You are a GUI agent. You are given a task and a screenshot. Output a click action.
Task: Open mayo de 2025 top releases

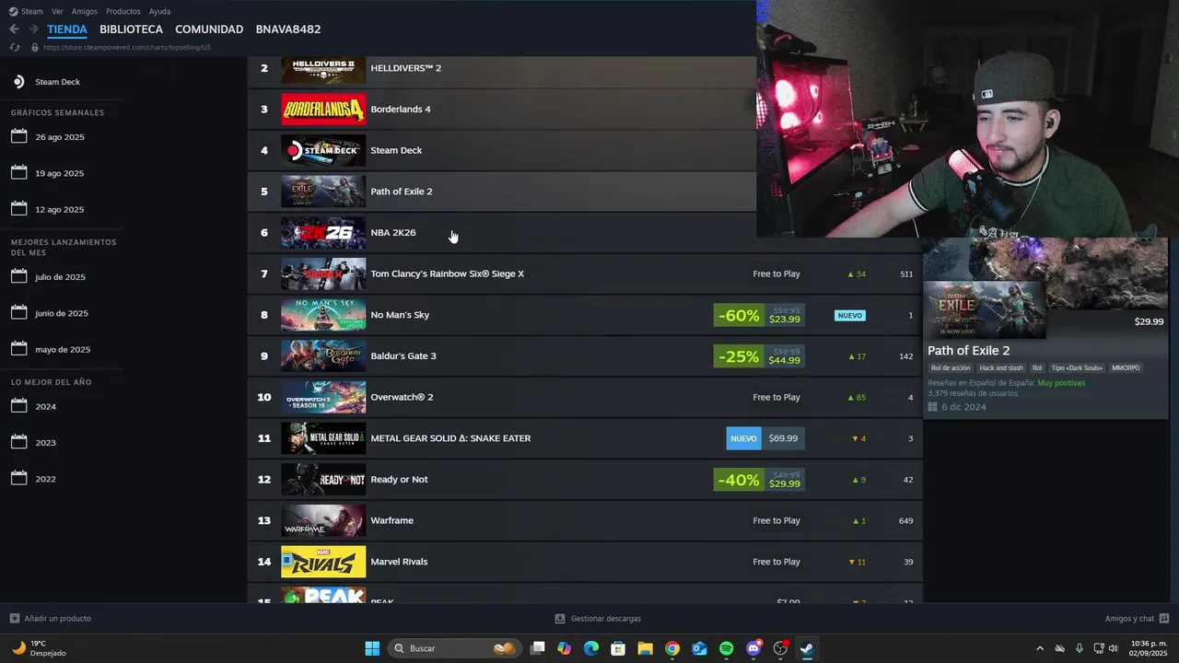click(x=63, y=349)
